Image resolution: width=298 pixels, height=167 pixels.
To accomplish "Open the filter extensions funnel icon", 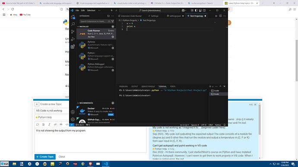I will 113,22.
